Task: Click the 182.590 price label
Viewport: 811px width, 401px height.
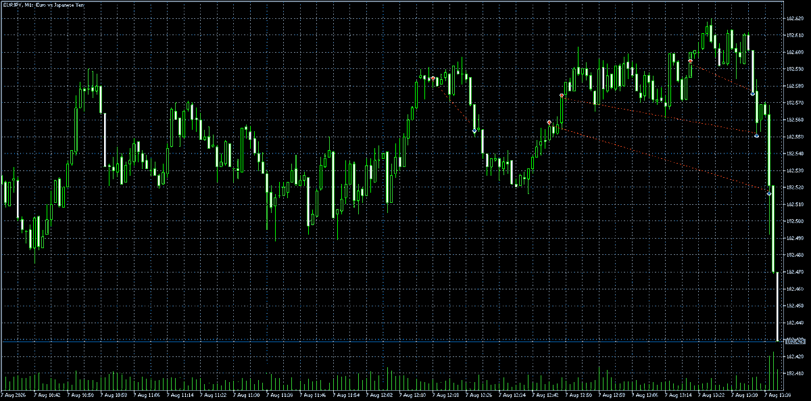Action: [794, 69]
